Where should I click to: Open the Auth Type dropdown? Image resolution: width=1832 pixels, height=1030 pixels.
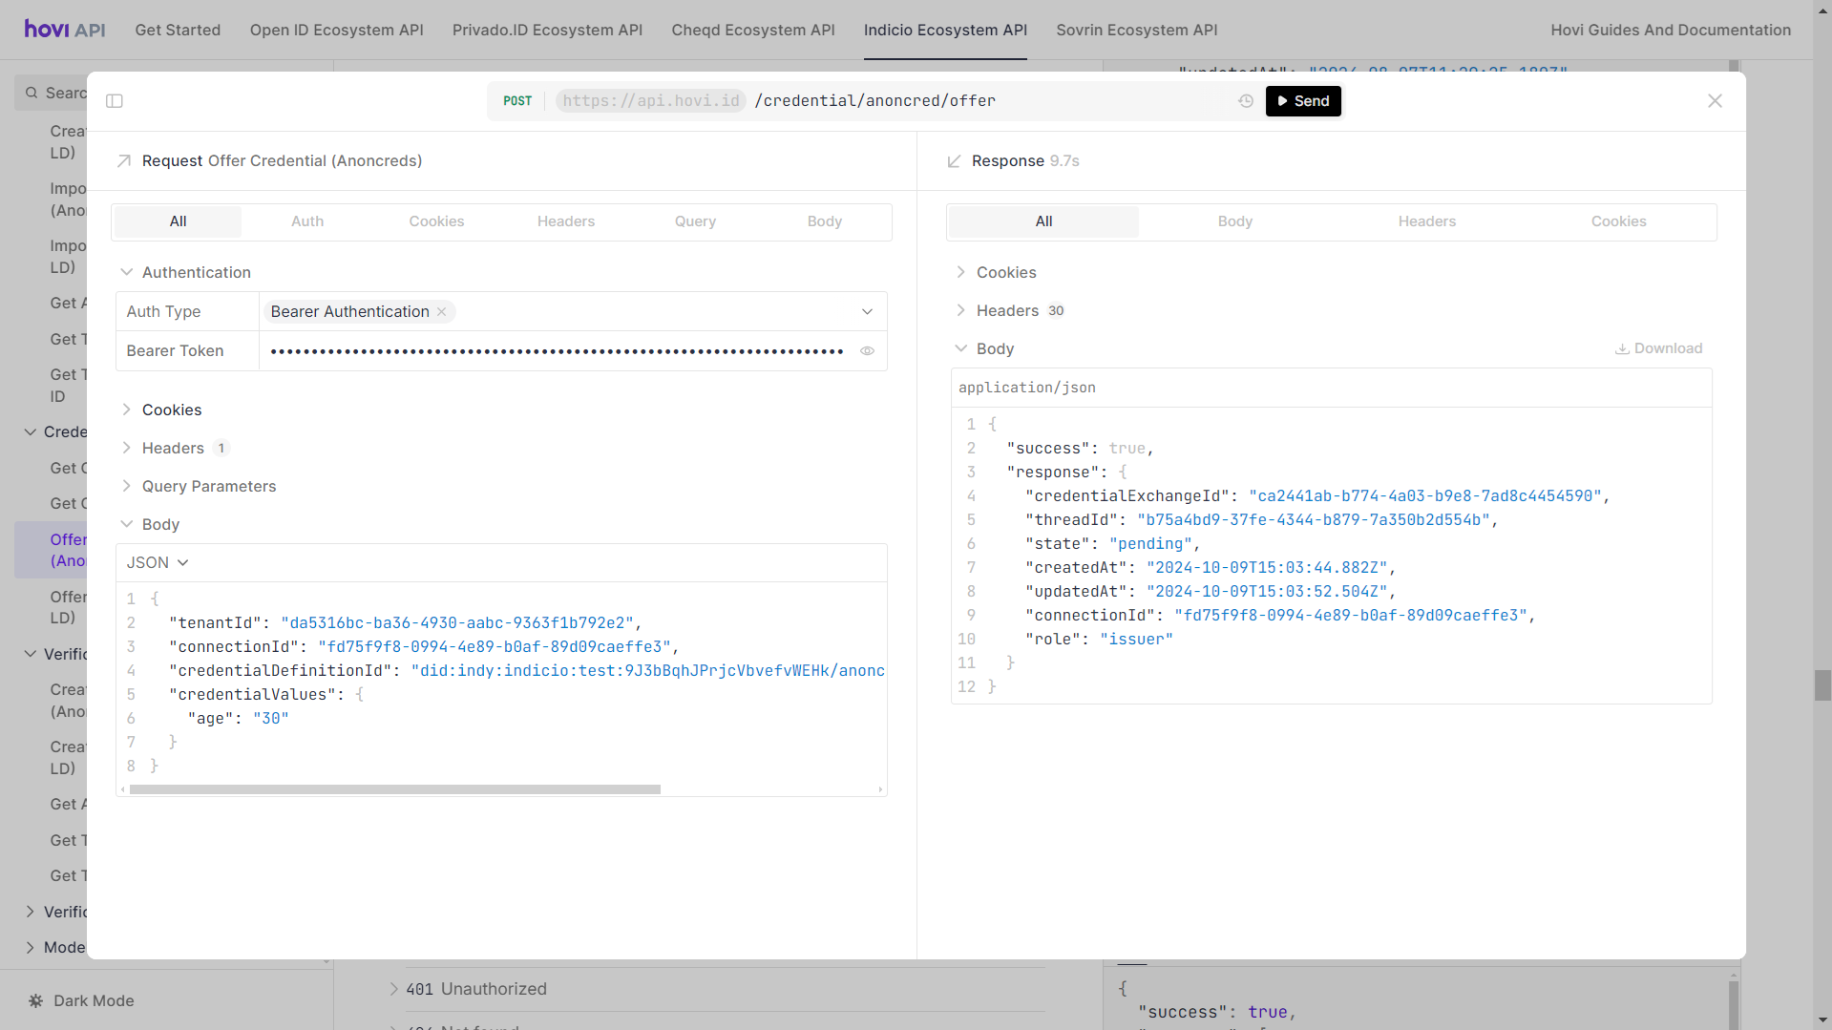[867, 312]
